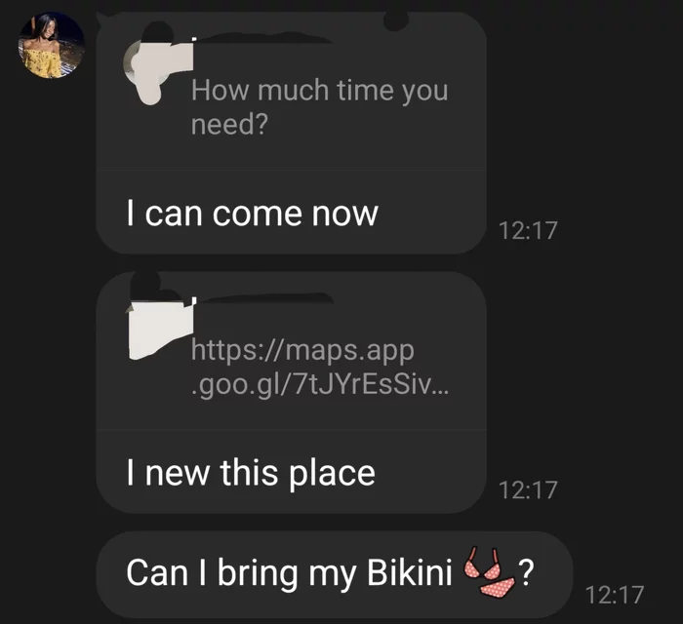Tap the ".goo.gl/7tJYrEsSiv..." link line
This screenshot has width=683, height=624.
click(x=320, y=384)
